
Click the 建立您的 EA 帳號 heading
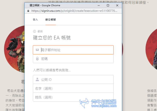(x=52, y=38)
